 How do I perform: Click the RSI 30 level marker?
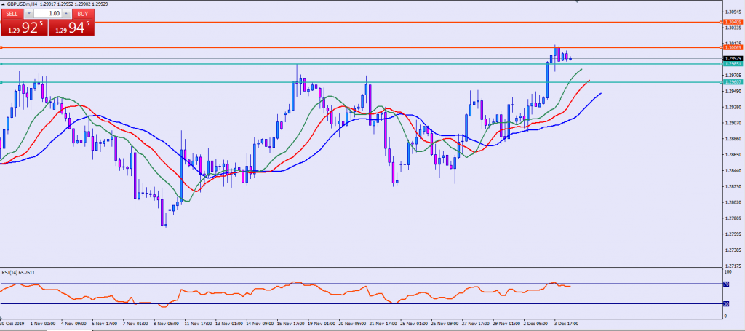(725, 303)
